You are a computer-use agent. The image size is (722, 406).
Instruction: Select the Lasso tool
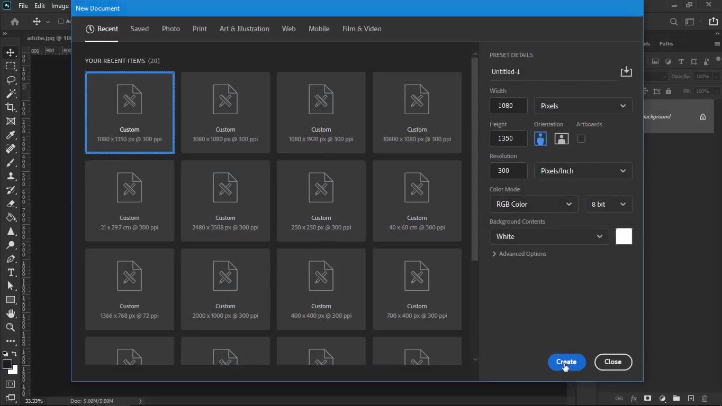(11, 80)
